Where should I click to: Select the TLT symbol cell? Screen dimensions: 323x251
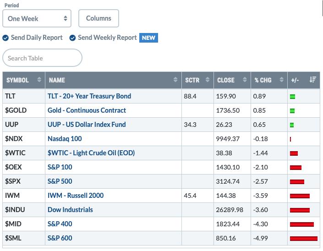(x=24, y=96)
